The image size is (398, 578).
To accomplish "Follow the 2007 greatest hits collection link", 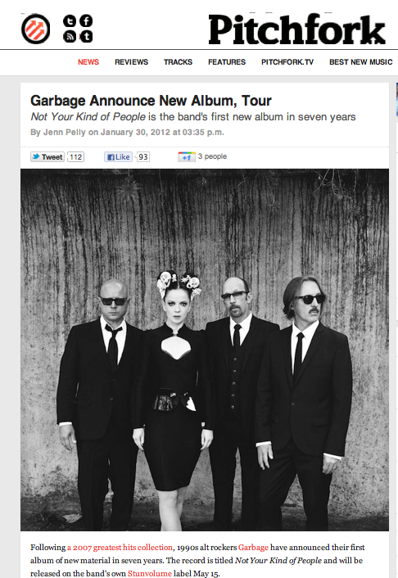I will [120, 548].
